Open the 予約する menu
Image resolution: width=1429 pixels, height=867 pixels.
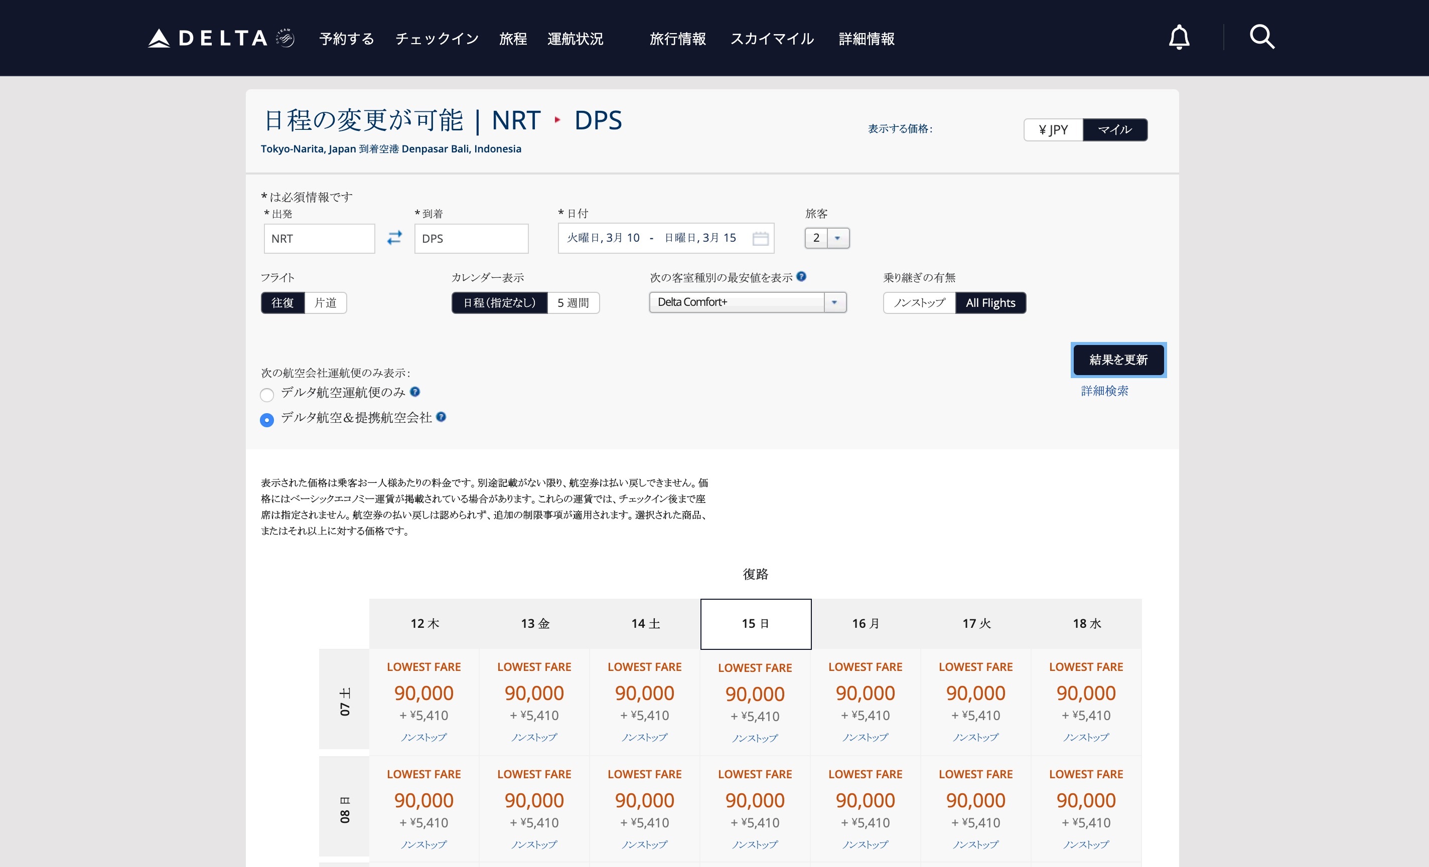(x=347, y=39)
